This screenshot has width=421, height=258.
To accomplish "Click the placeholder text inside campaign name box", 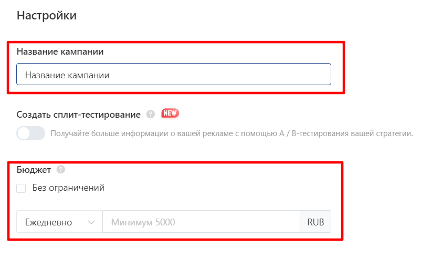I will coord(67,75).
